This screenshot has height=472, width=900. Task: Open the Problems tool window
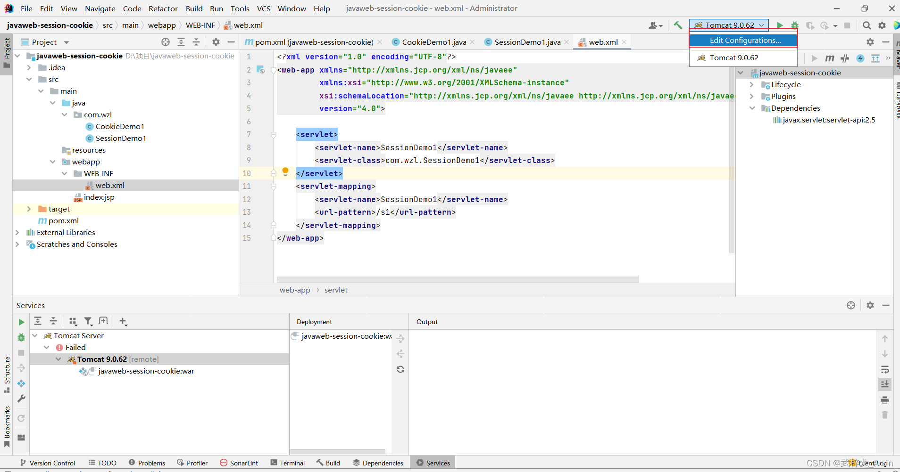(x=147, y=463)
